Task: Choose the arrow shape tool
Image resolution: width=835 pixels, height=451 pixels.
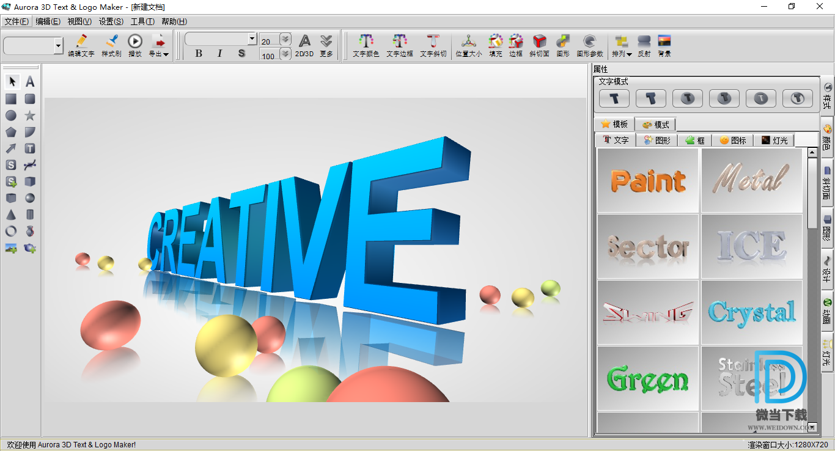Action: 11,148
